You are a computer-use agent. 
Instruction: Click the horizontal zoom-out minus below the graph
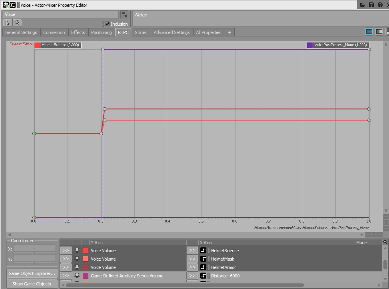coord(380,235)
